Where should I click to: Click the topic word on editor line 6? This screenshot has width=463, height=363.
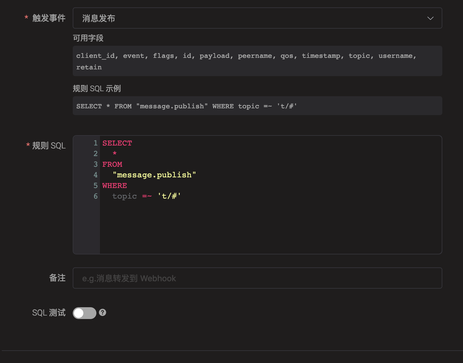tap(124, 196)
